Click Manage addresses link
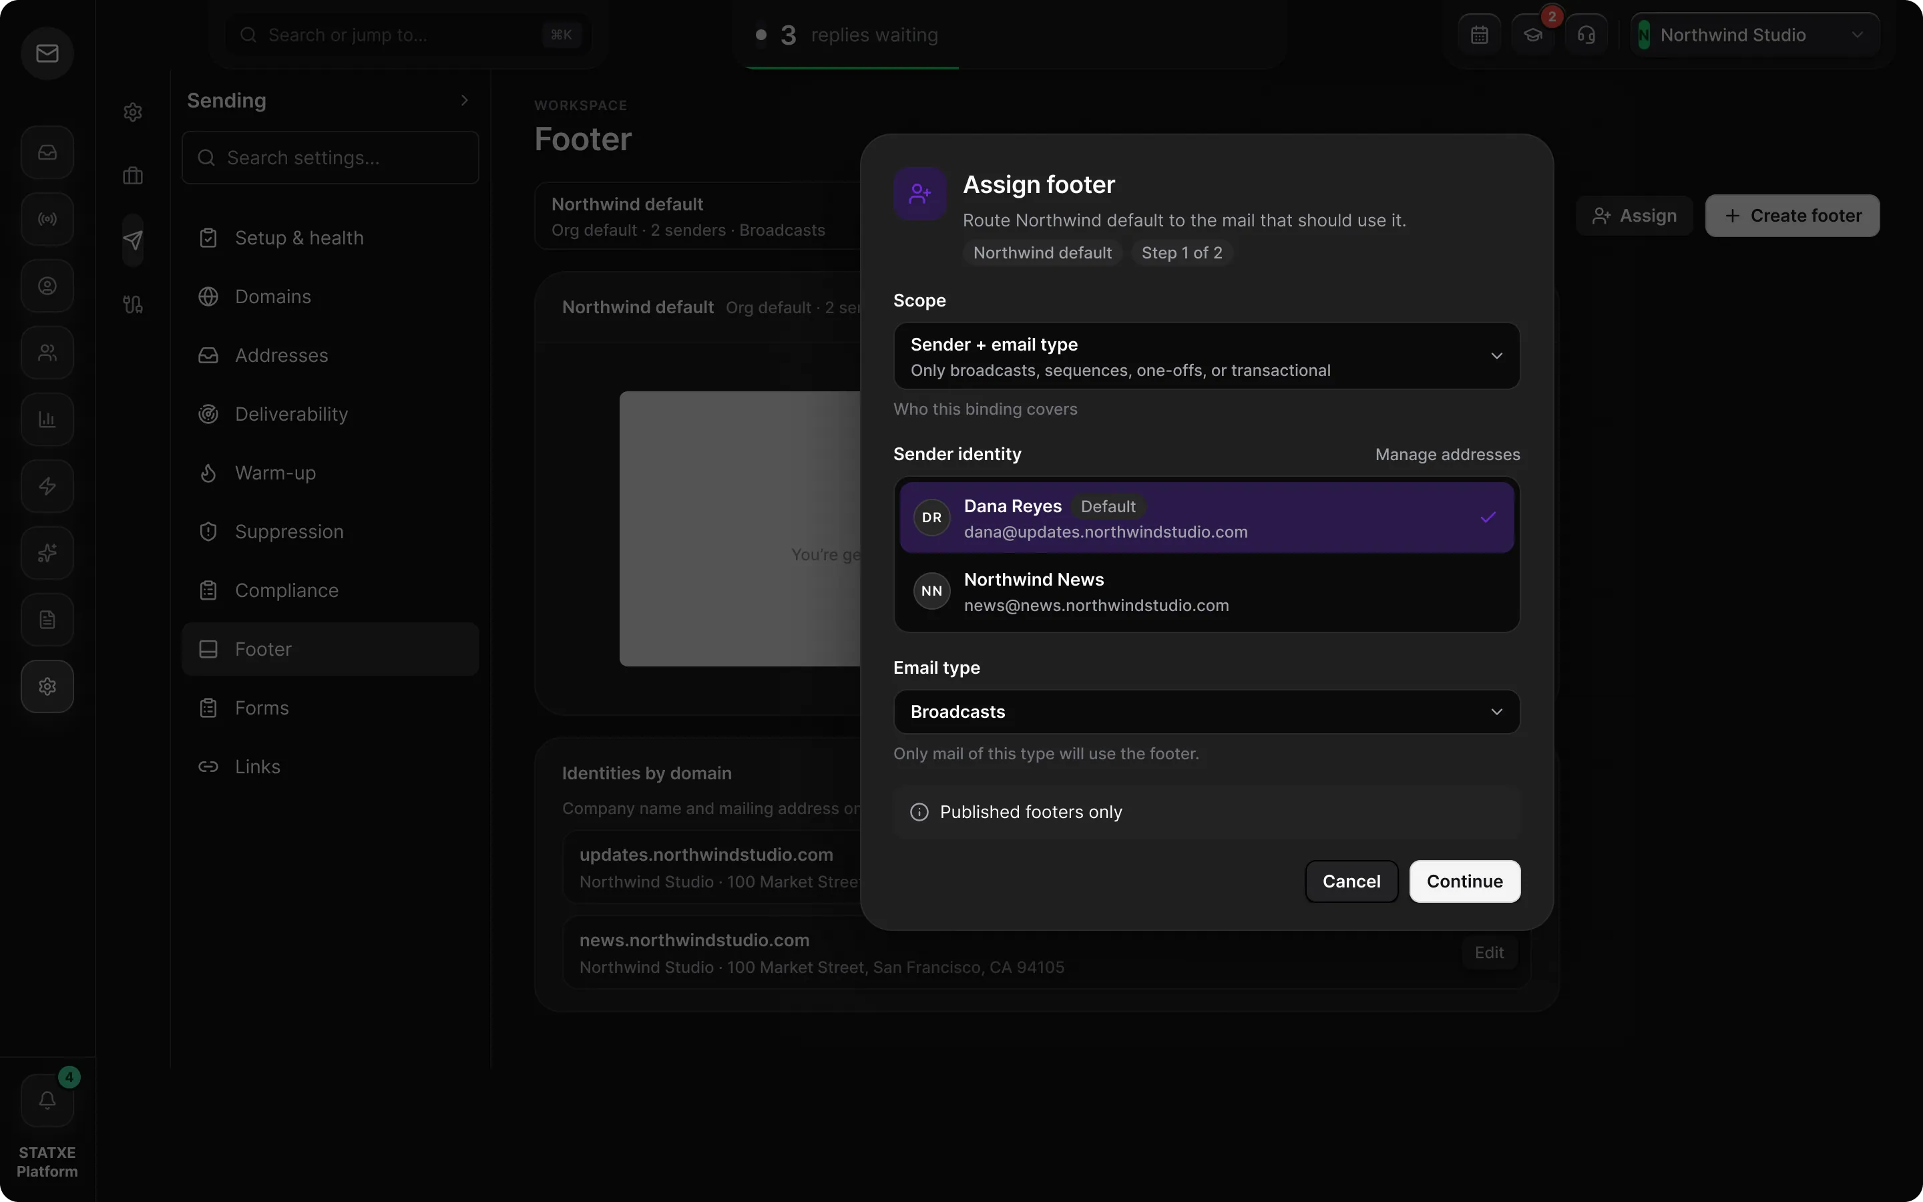The width and height of the screenshot is (1923, 1202). [1447, 455]
